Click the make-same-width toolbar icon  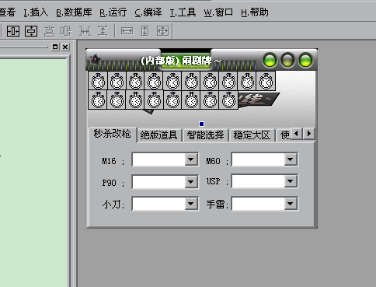127,31
